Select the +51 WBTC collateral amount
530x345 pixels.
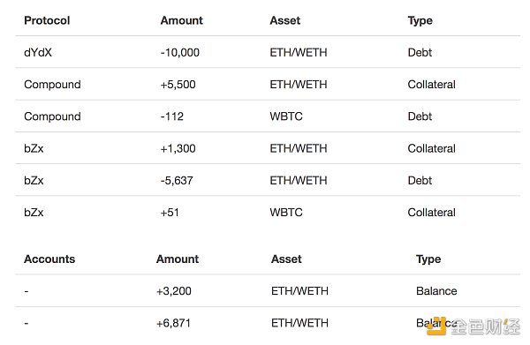click(x=170, y=213)
